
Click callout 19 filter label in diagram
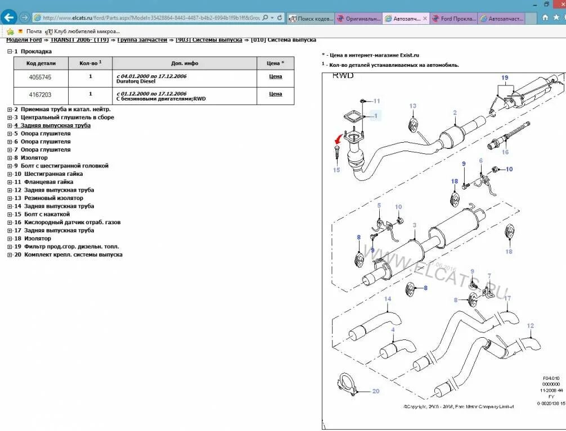pyautogui.click(x=505, y=78)
